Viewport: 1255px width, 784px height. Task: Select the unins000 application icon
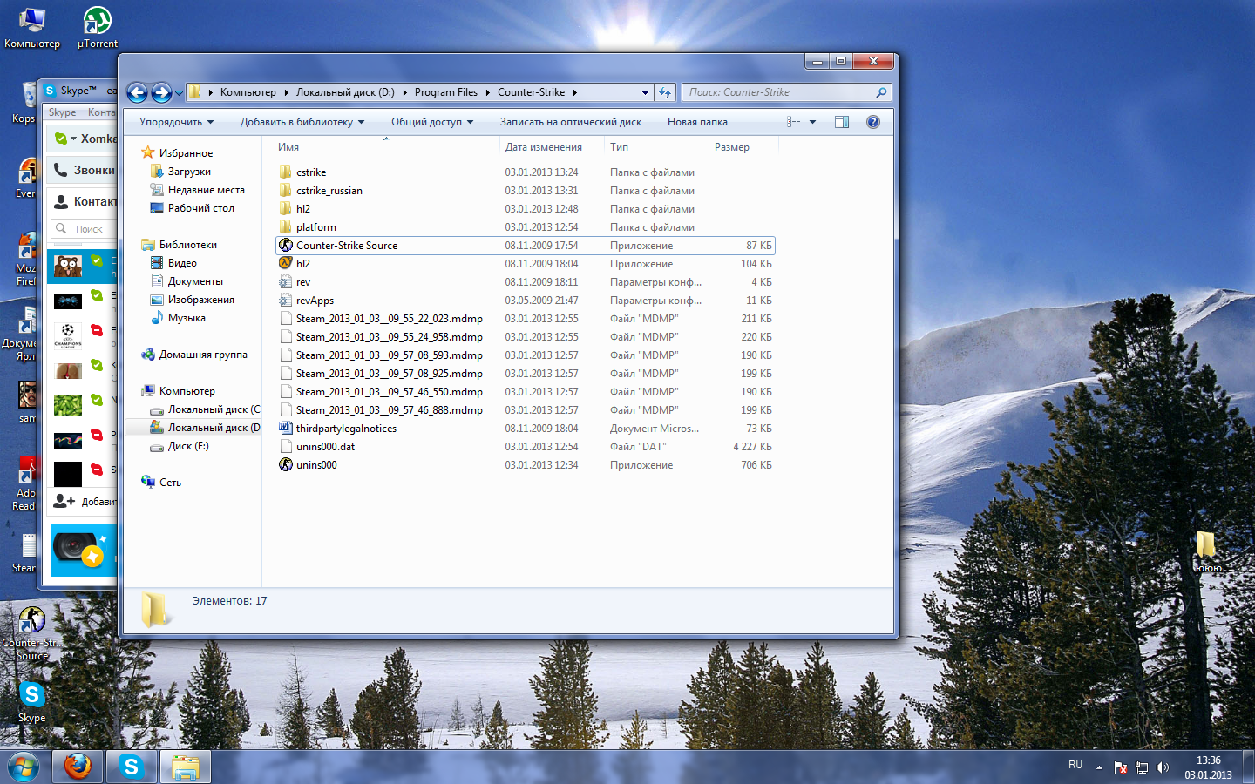(x=285, y=465)
